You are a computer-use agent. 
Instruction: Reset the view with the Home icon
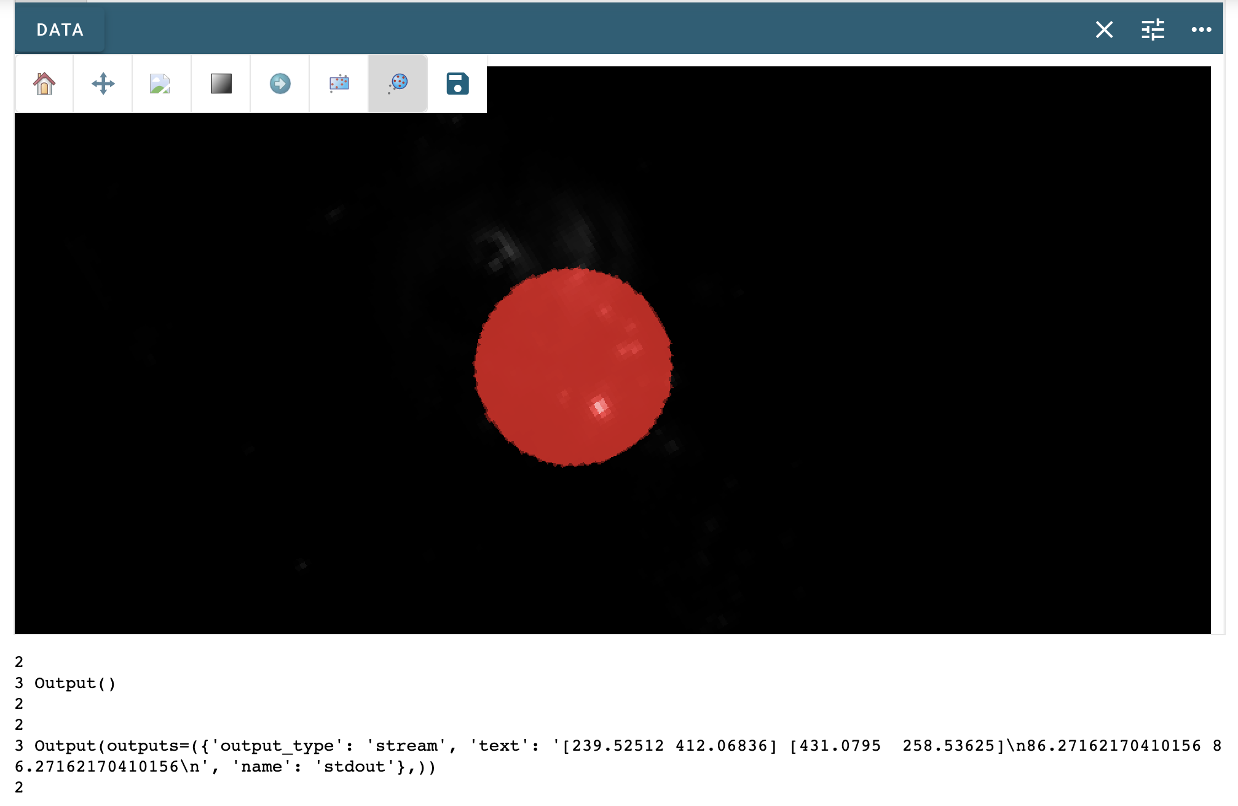coord(43,84)
